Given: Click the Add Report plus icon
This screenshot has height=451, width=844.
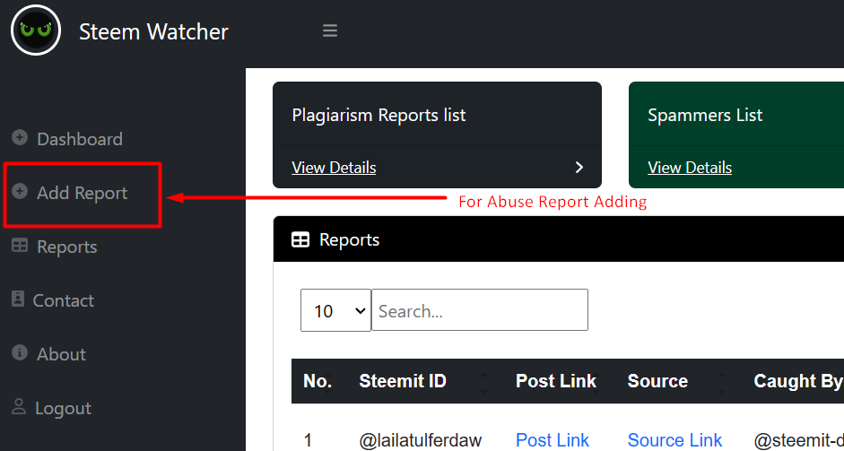Looking at the screenshot, I should tap(20, 191).
